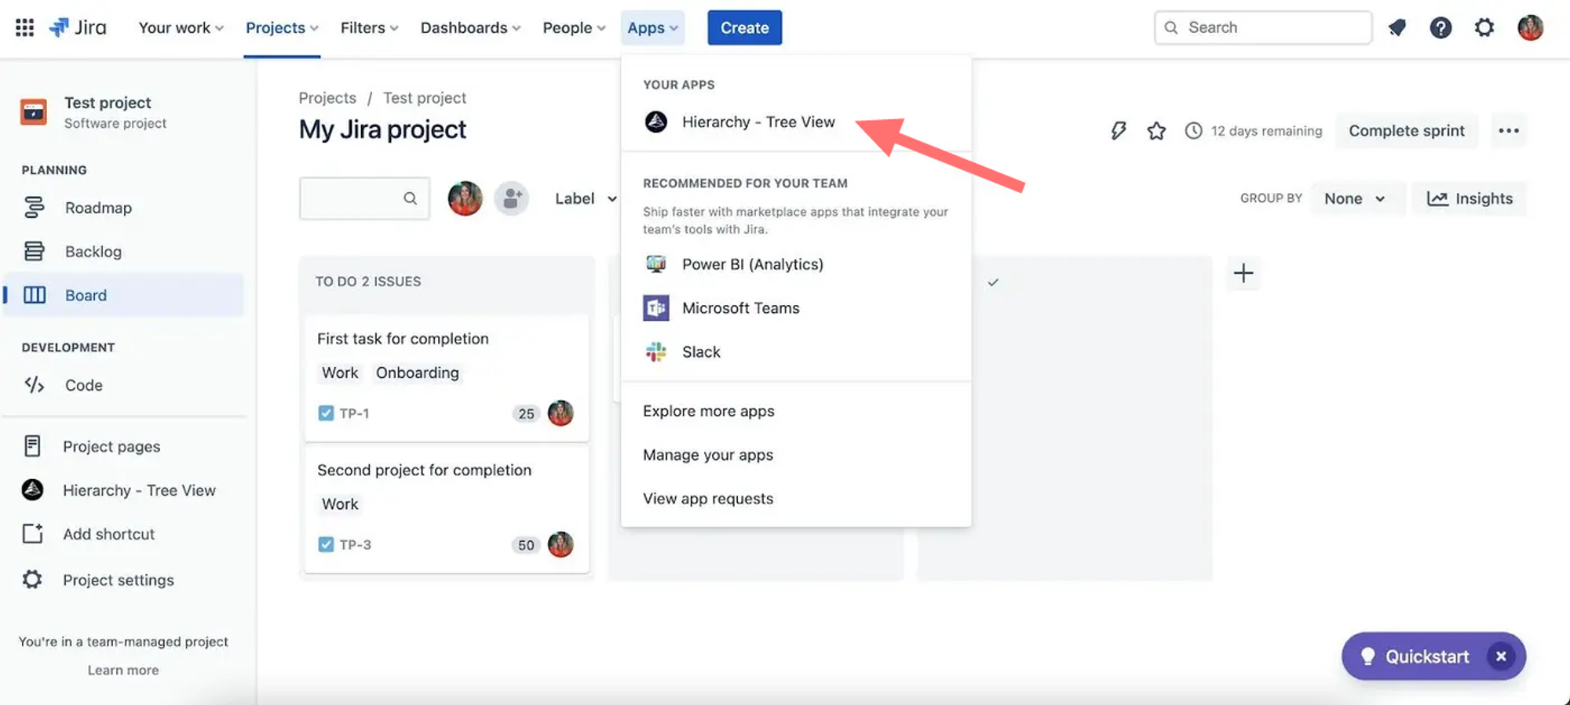
Task: Click the My Jira project title
Action: click(x=382, y=129)
